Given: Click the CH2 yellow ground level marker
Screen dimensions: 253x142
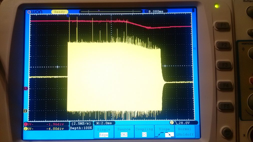Looking at the screenshot, I should pyautogui.click(x=26, y=111).
